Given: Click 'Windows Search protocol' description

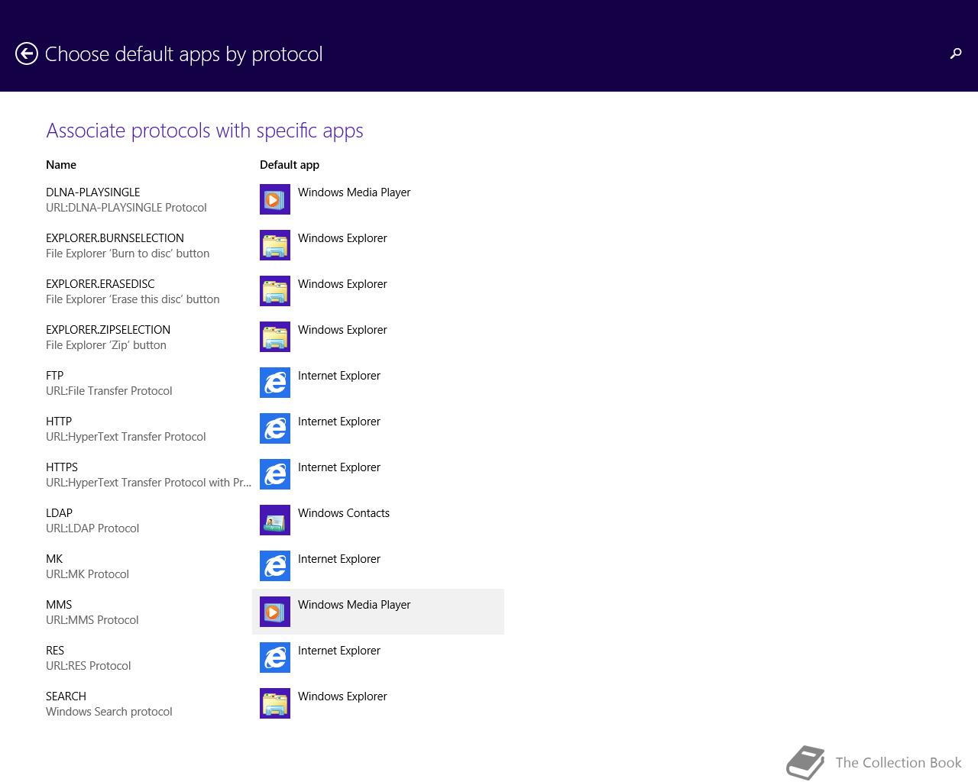Looking at the screenshot, I should coord(109,712).
